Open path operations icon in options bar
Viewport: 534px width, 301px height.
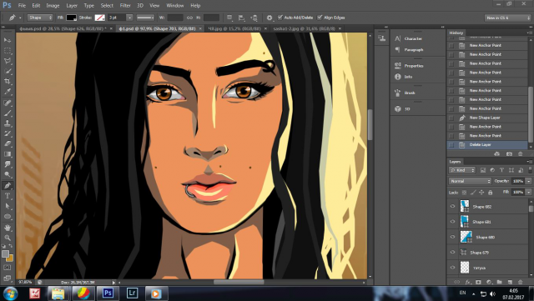coord(229,18)
